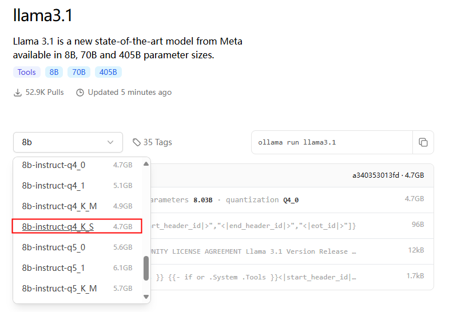Click the tag icon beside 35 Tags

(x=136, y=142)
